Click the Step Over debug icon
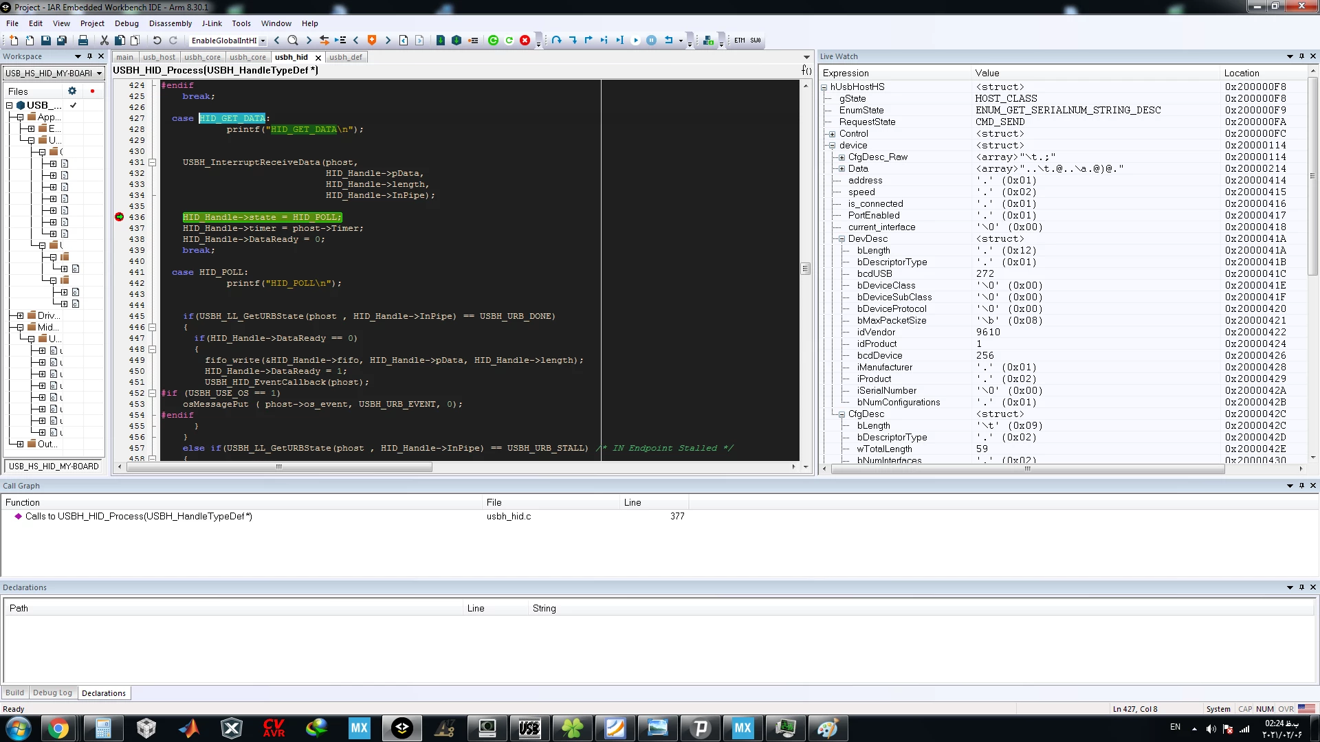 pyautogui.click(x=556, y=41)
